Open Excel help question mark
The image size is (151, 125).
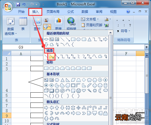[x=128, y=12]
